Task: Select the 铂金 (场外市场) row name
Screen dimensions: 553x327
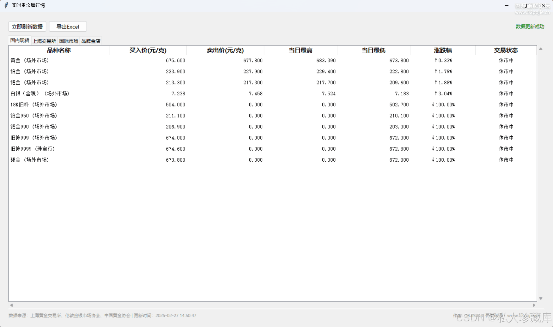Action: (x=30, y=71)
